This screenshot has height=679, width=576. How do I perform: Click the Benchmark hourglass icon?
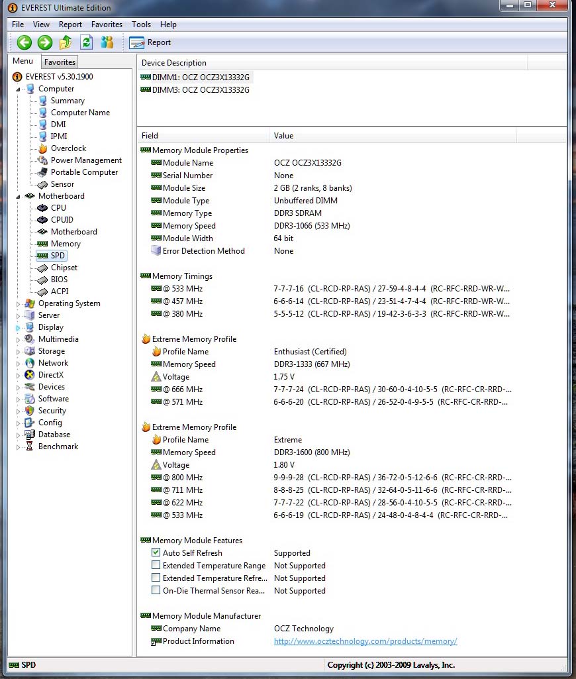pos(29,446)
